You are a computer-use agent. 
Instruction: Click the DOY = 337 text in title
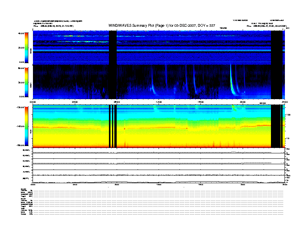coord(206,26)
